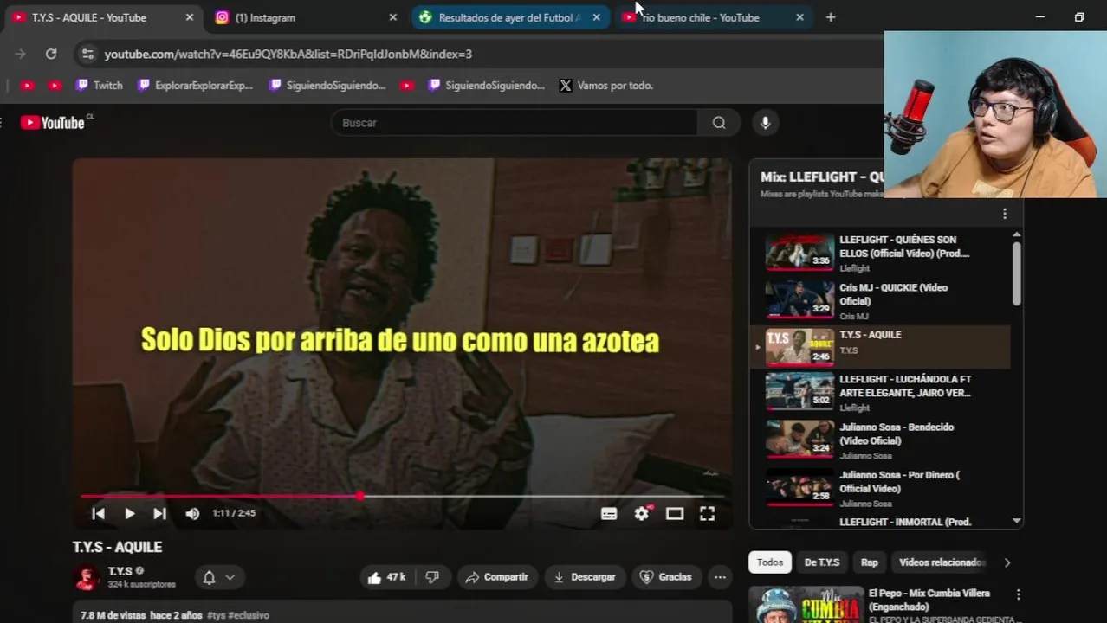Open T.Y.S channel name link
Viewport: 1107px width, 623px height.
[x=120, y=571]
